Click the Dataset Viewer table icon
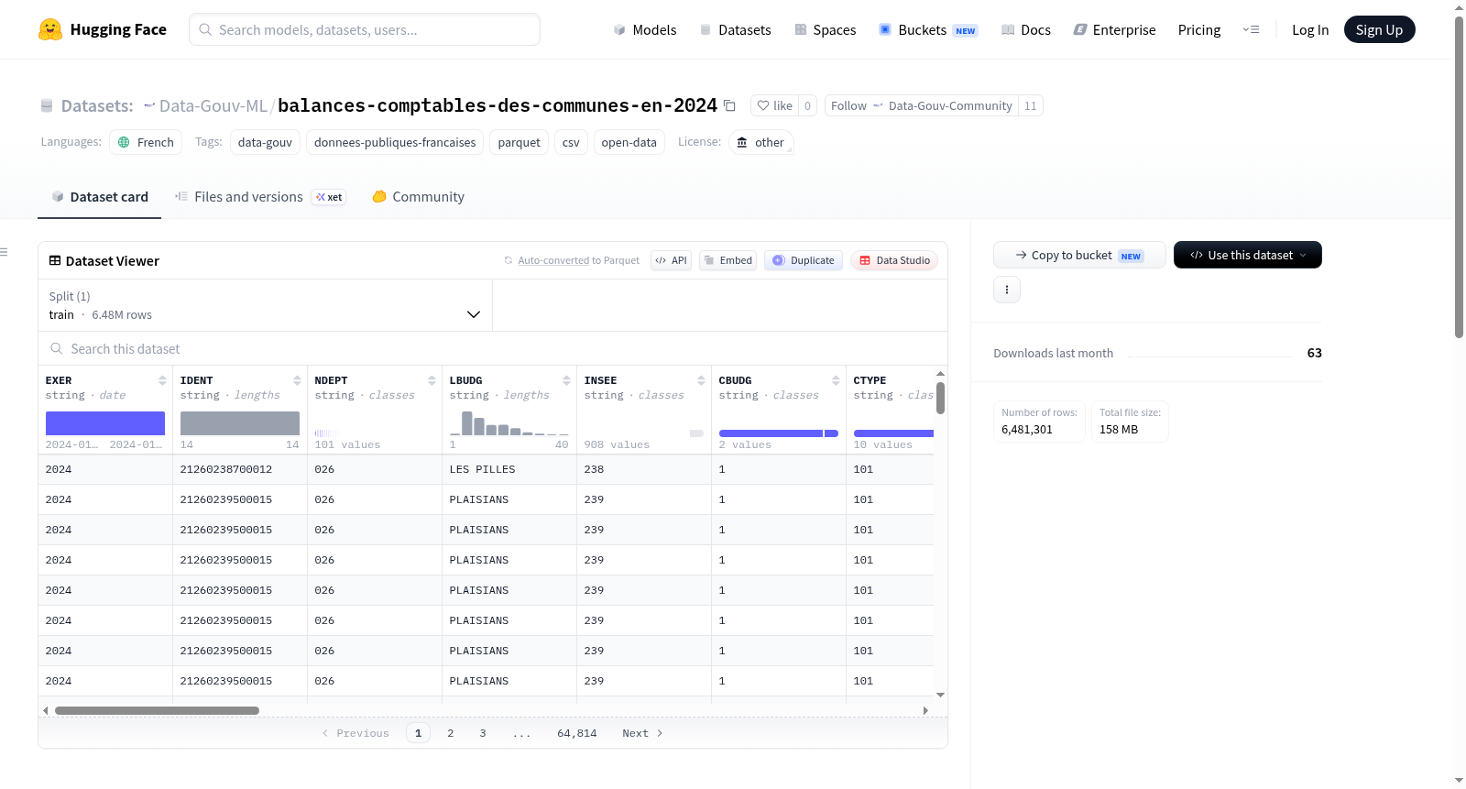 tap(55, 260)
